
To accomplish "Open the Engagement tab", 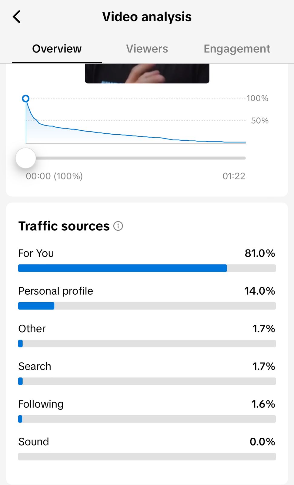I will click(x=237, y=49).
